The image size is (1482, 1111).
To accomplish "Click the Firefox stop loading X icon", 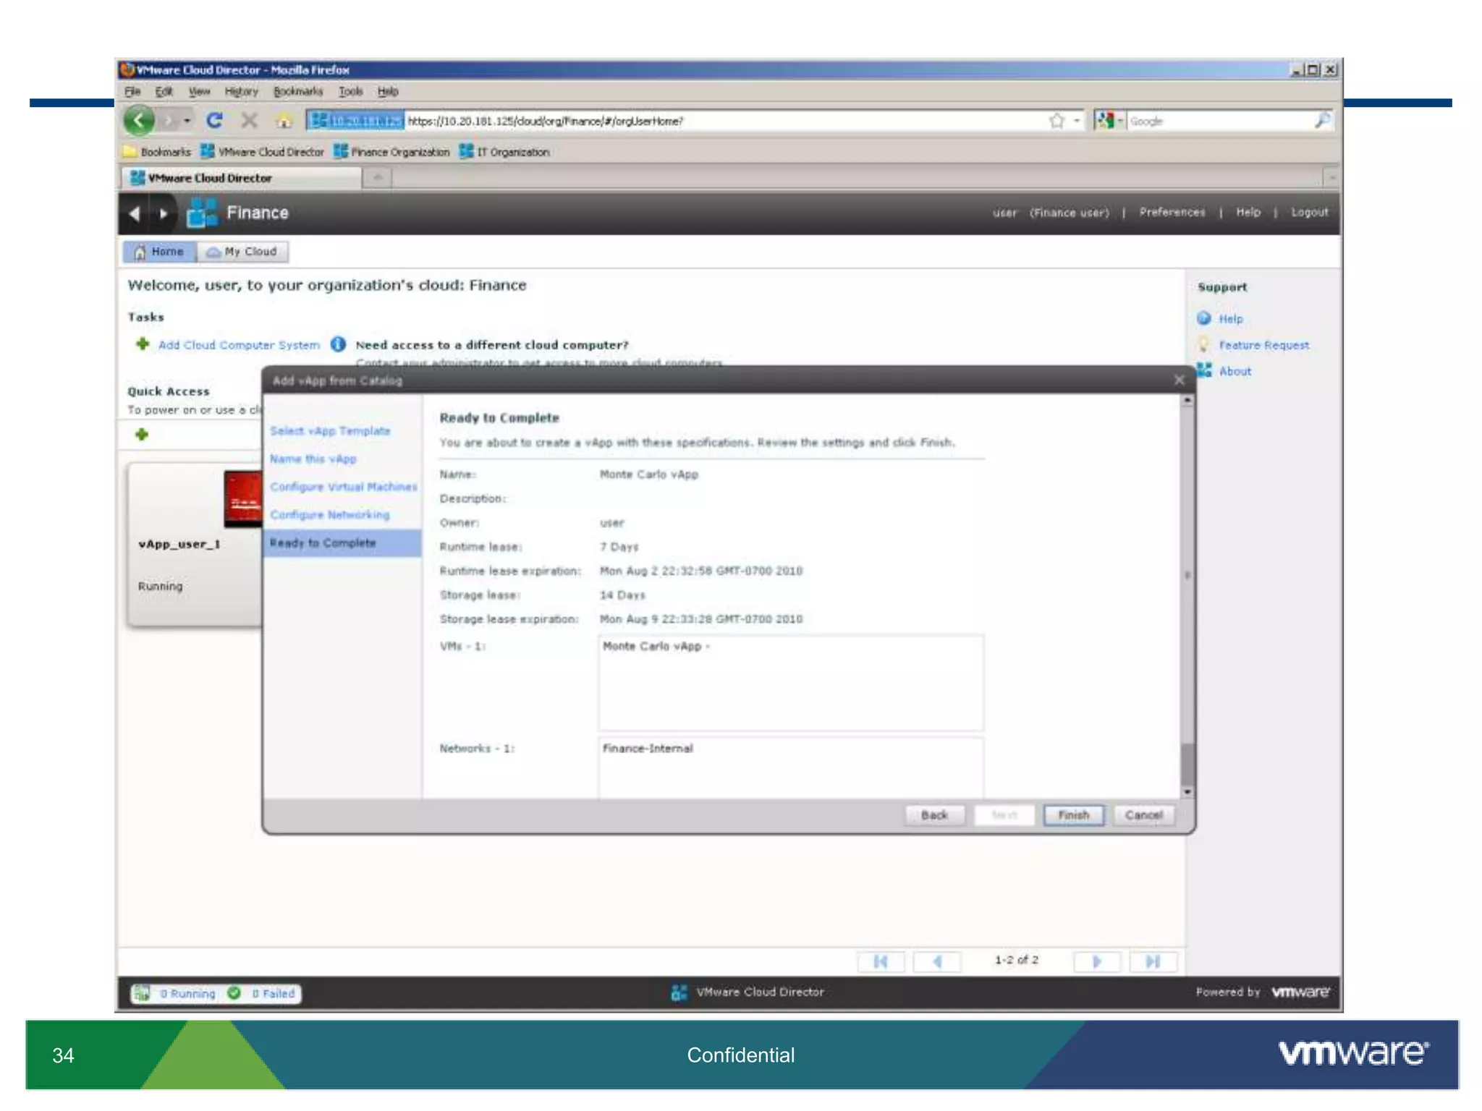I will click(249, 120).
